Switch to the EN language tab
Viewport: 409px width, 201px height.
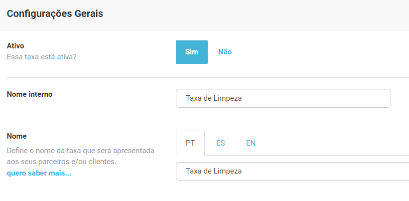pyautogui.click(x=251, y=143)
